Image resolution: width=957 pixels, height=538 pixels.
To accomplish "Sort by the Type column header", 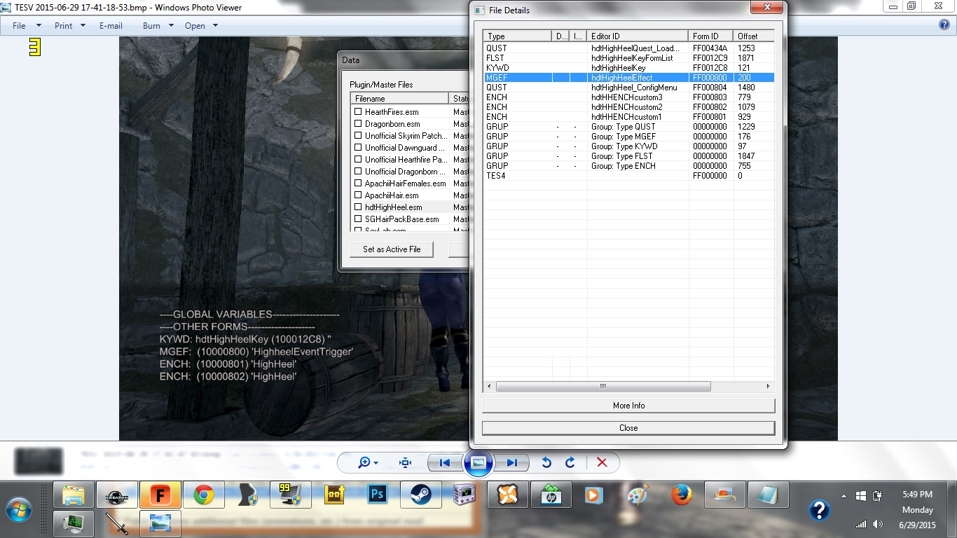I will (518, 36).
